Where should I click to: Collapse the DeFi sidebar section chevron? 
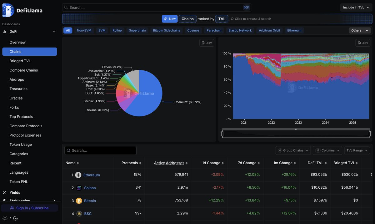(54, 32)
